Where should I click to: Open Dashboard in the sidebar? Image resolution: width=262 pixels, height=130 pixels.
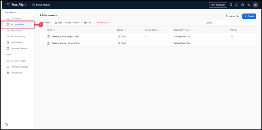[x=16, y=18]
